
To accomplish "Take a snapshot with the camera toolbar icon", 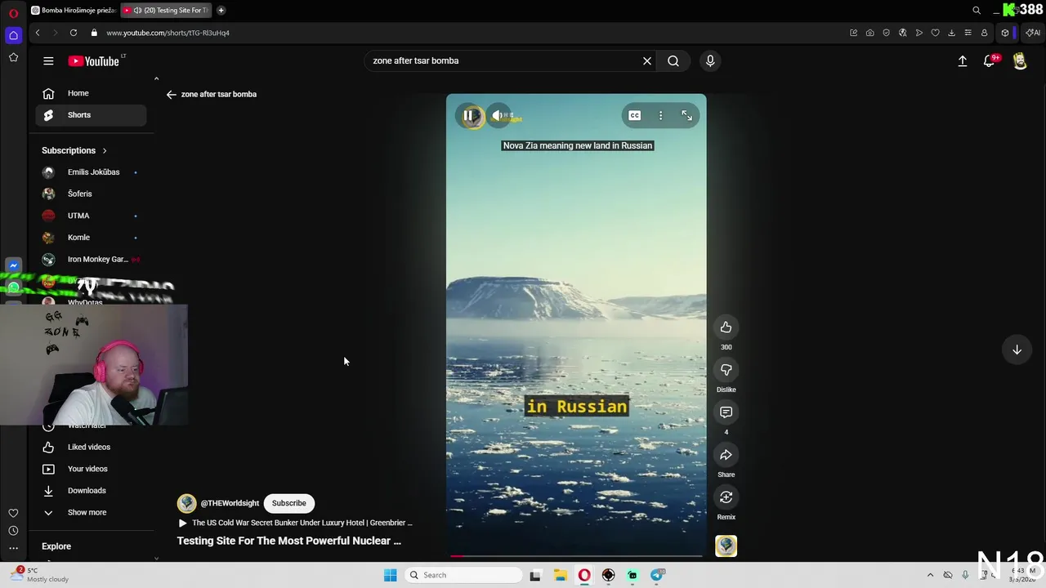I will click(x=869, y=33).
